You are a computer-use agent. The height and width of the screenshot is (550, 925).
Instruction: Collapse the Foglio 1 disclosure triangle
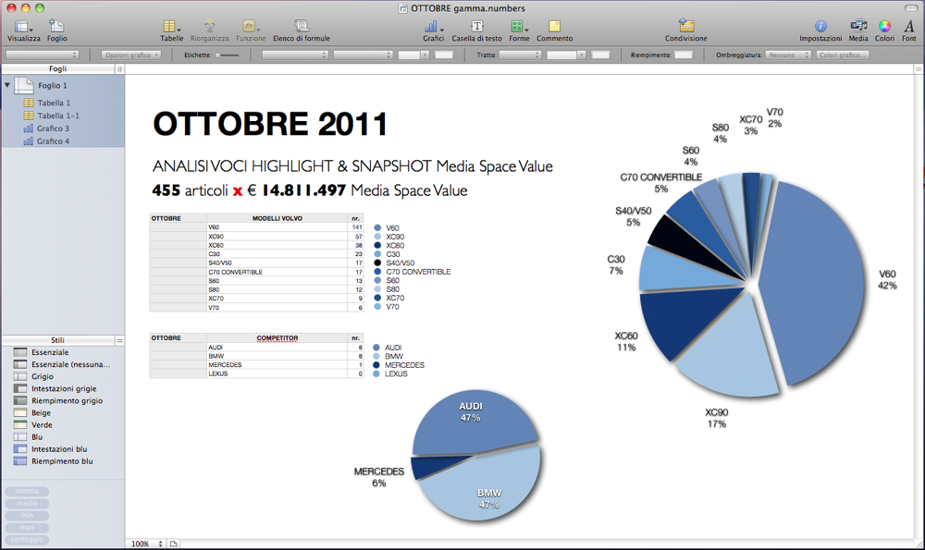[8, 85]
